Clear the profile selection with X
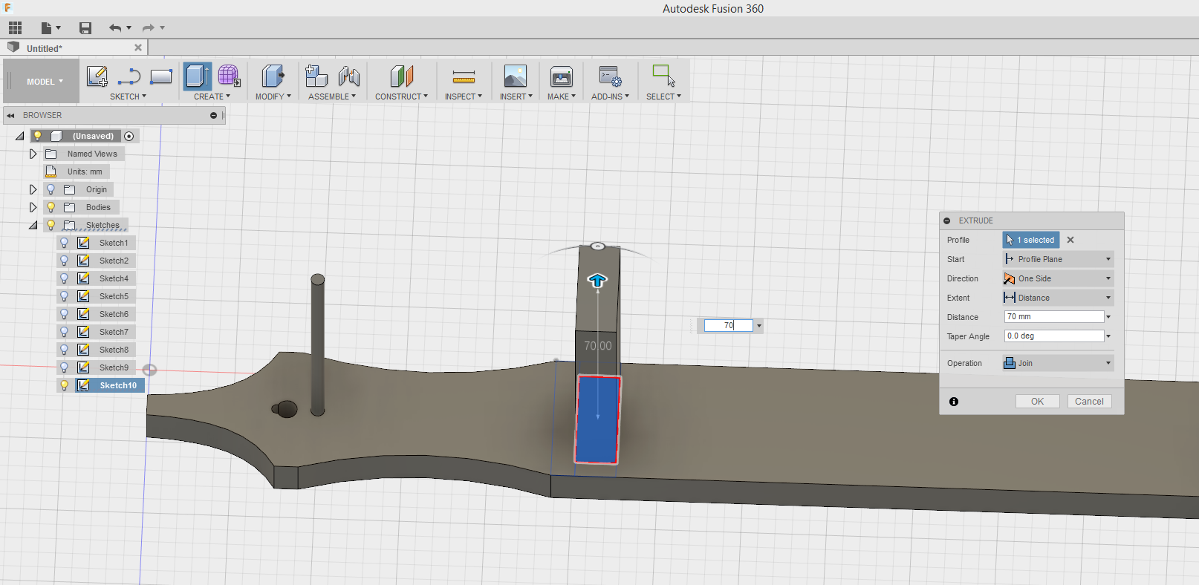This screenshot has width=1199, height=585. coord(1070,240)
